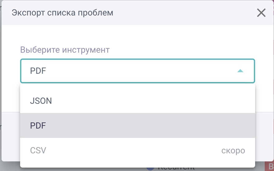Select the highlighted PDF option
Image resolution: width=274 pixels, height=171 pixels.
click(x=38, y=125)
